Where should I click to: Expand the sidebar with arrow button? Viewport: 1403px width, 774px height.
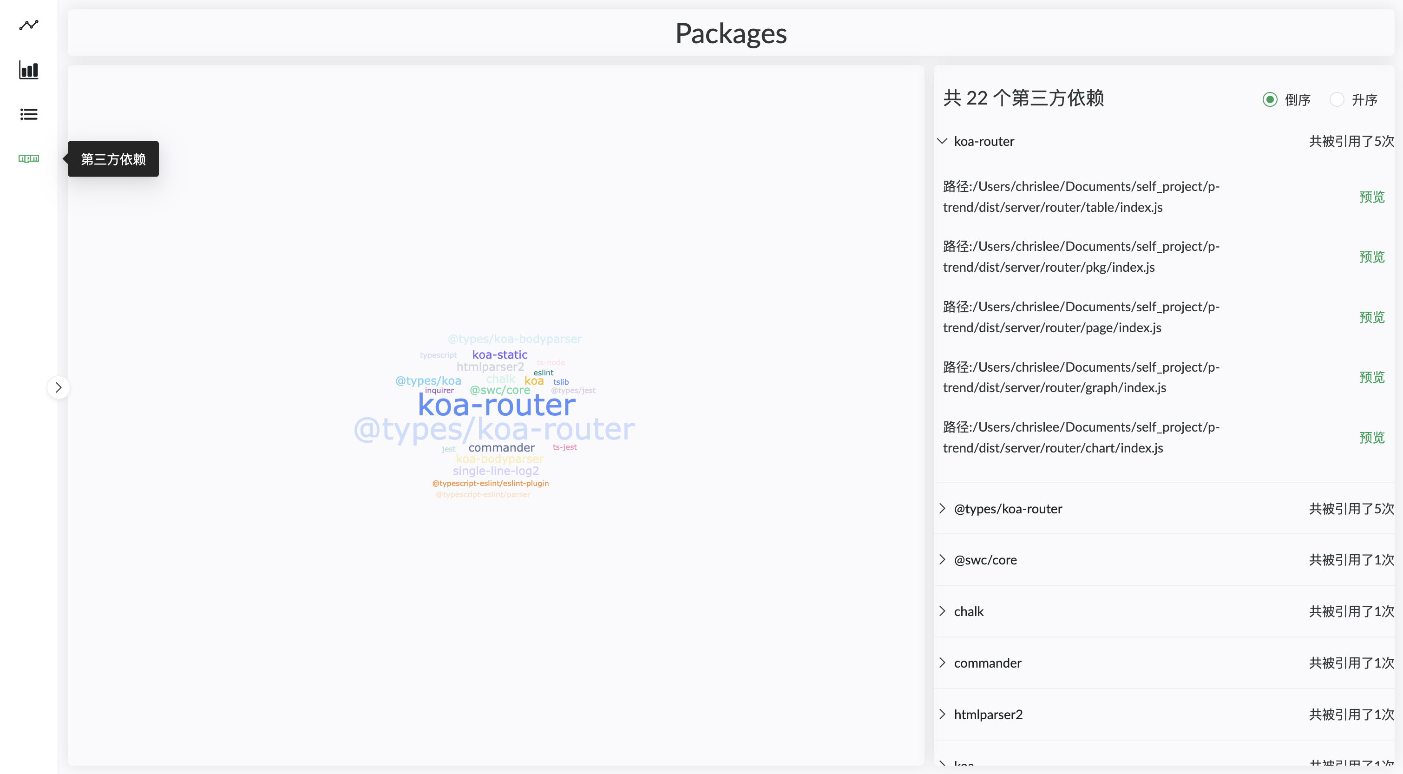[58, 387]
